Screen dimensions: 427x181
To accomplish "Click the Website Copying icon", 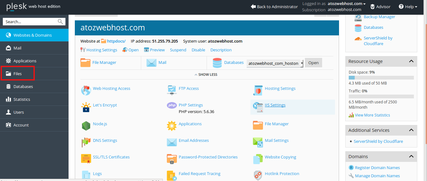I will [x=258, y=159].
